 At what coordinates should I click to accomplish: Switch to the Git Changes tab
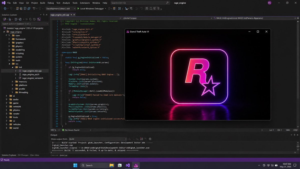[23, 155]
